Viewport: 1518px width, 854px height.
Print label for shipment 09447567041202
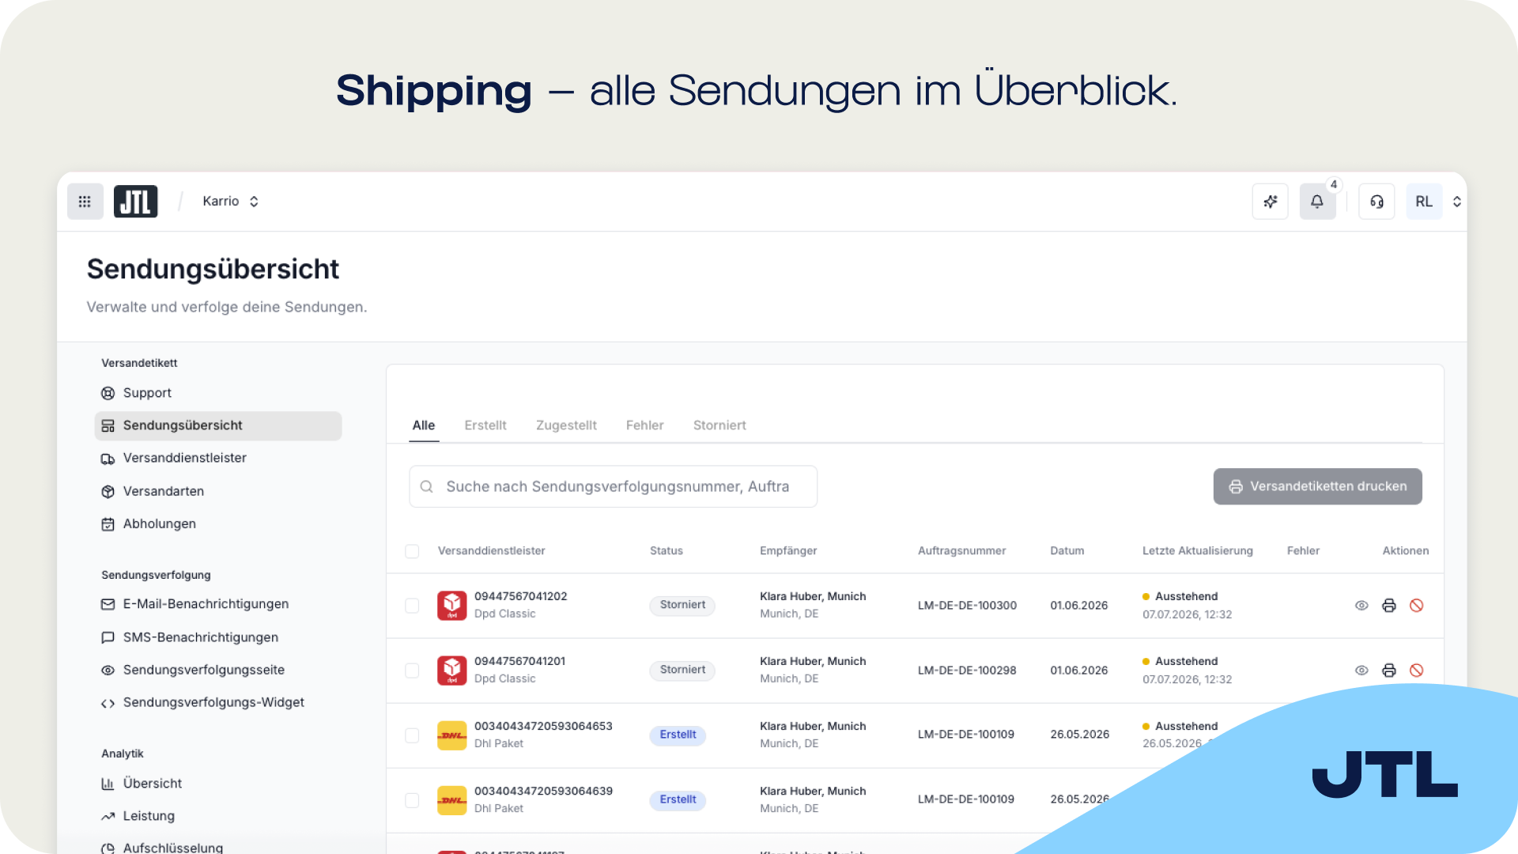[1389, 606]
